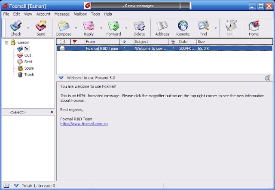This screenshot has width=275, height=190.
Task: Open the View menu
Action: (28, 14)
